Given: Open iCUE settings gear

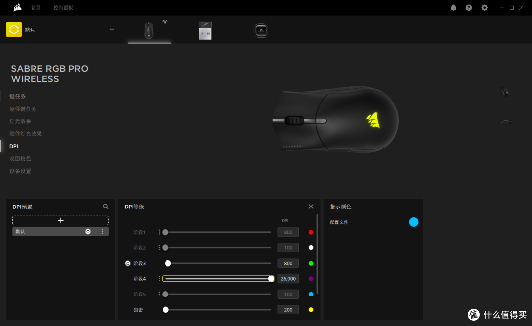Looking at the screenshot, I should [x=485, y=8].
